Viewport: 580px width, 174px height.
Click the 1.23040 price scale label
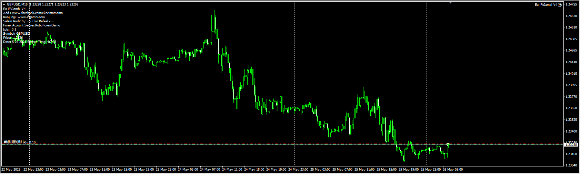coord(571,165)
